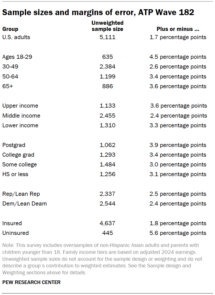Click the "Unweighted sample size" column header
The width and height of the screenshot is (215, 295).
pyautogui.click(x=107, y=26)
